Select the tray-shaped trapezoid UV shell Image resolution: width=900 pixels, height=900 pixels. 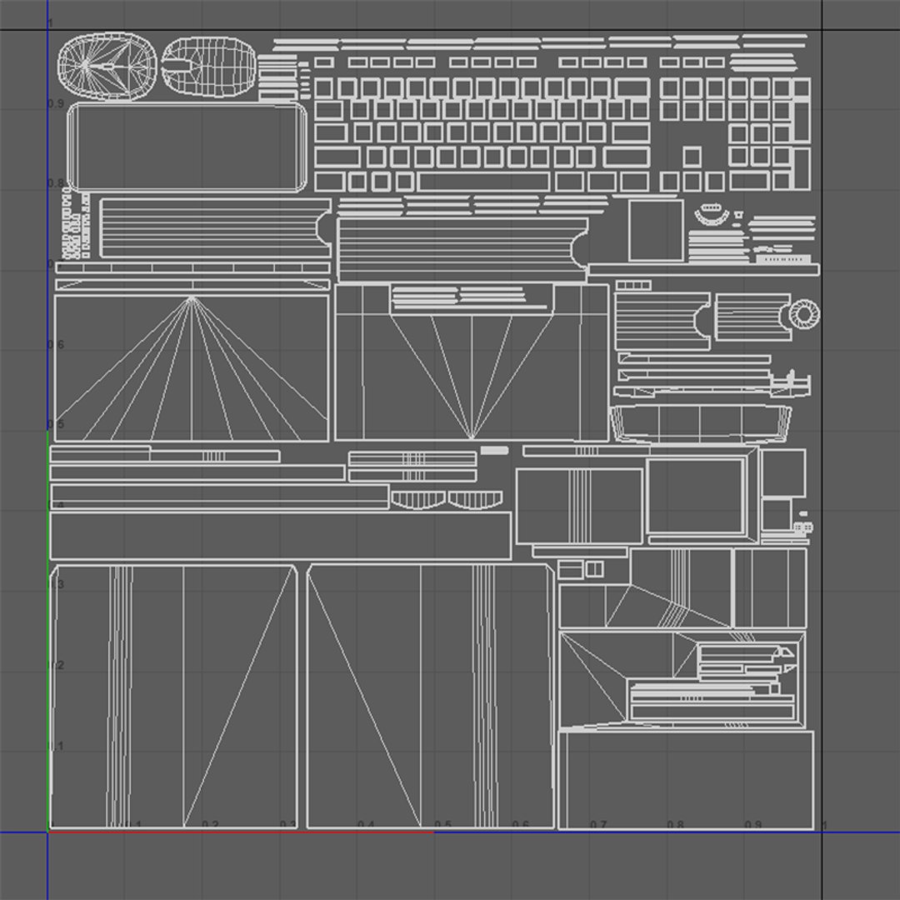coord(700,423)
